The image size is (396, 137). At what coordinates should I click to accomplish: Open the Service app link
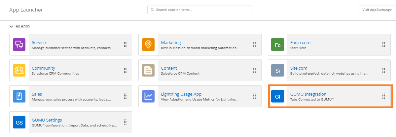click(39, 42)
